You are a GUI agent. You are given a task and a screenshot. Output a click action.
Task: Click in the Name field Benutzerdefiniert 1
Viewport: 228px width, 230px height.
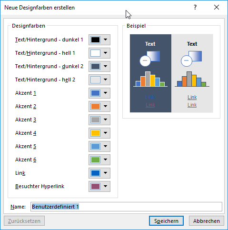tap(126, 207)
